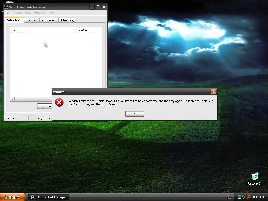
Task: Click the left scroll arrow in task list
Action: pyautogui.click(x=12, y=99)
